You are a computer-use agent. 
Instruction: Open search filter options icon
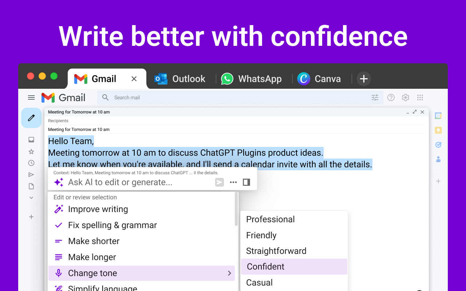pos(375,97)
